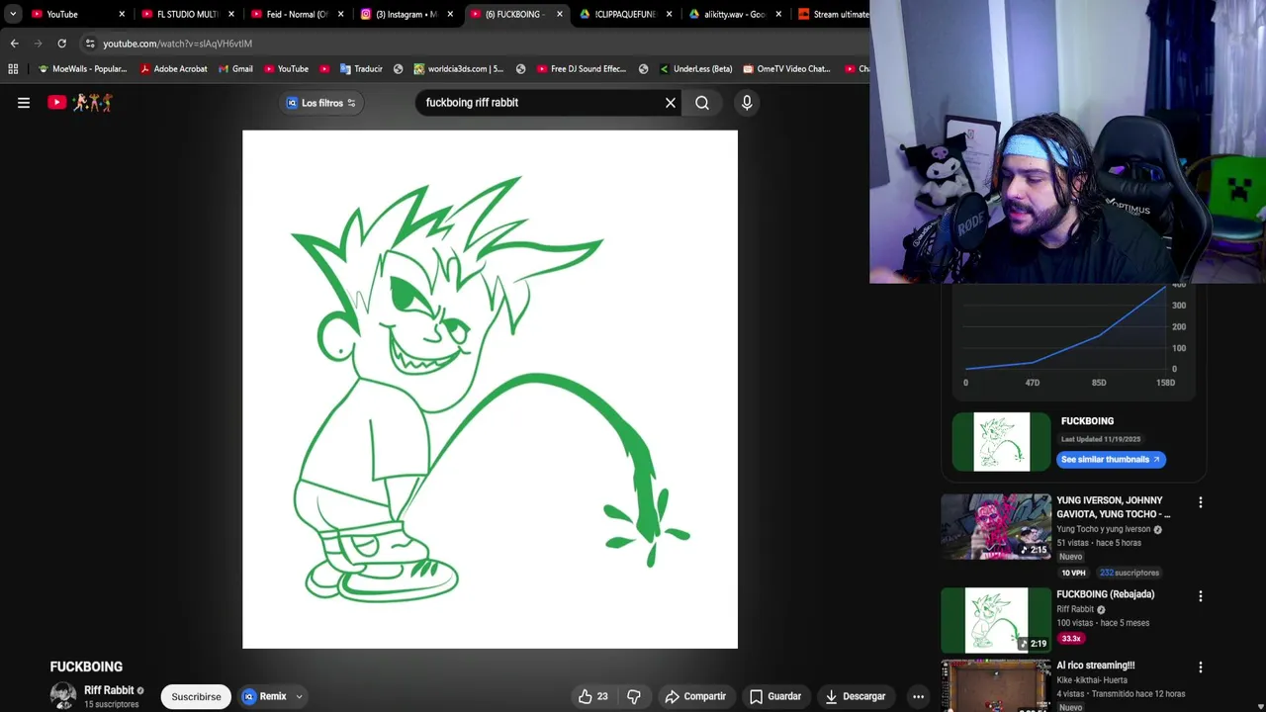Open options menu for FUCKBOING (Rebajada)
The image size is (1266, 712).
pos(1201,596)
